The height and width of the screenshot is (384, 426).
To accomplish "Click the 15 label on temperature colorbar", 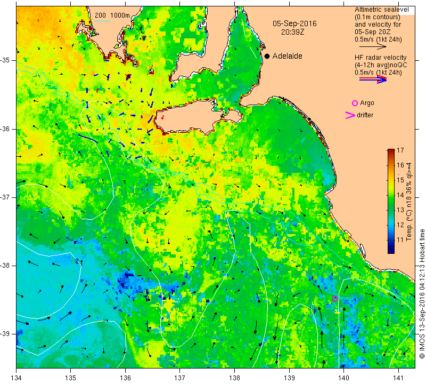I will point(400,180).
